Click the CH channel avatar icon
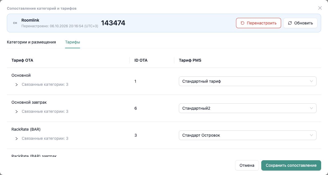This screenshot has width=328, height=175. [15, 23]
